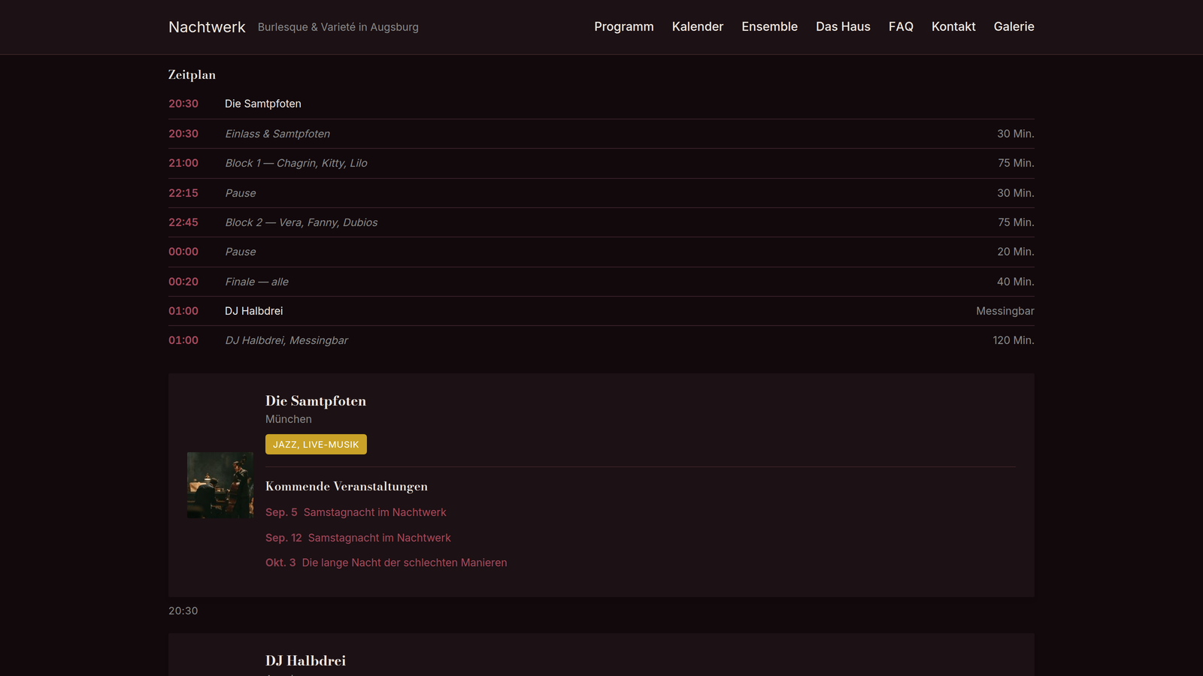Image resolution: width=1203 pixels, height=676 pixels.
Task: Click the München location text
Action: pos(289,419)
